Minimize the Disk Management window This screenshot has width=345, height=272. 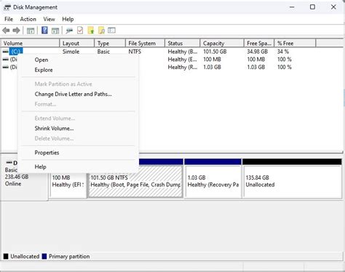pos(292,7)
